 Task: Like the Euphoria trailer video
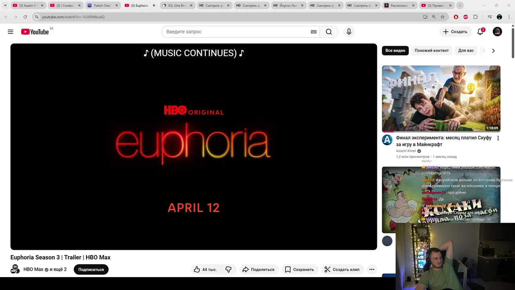(205, 269)
